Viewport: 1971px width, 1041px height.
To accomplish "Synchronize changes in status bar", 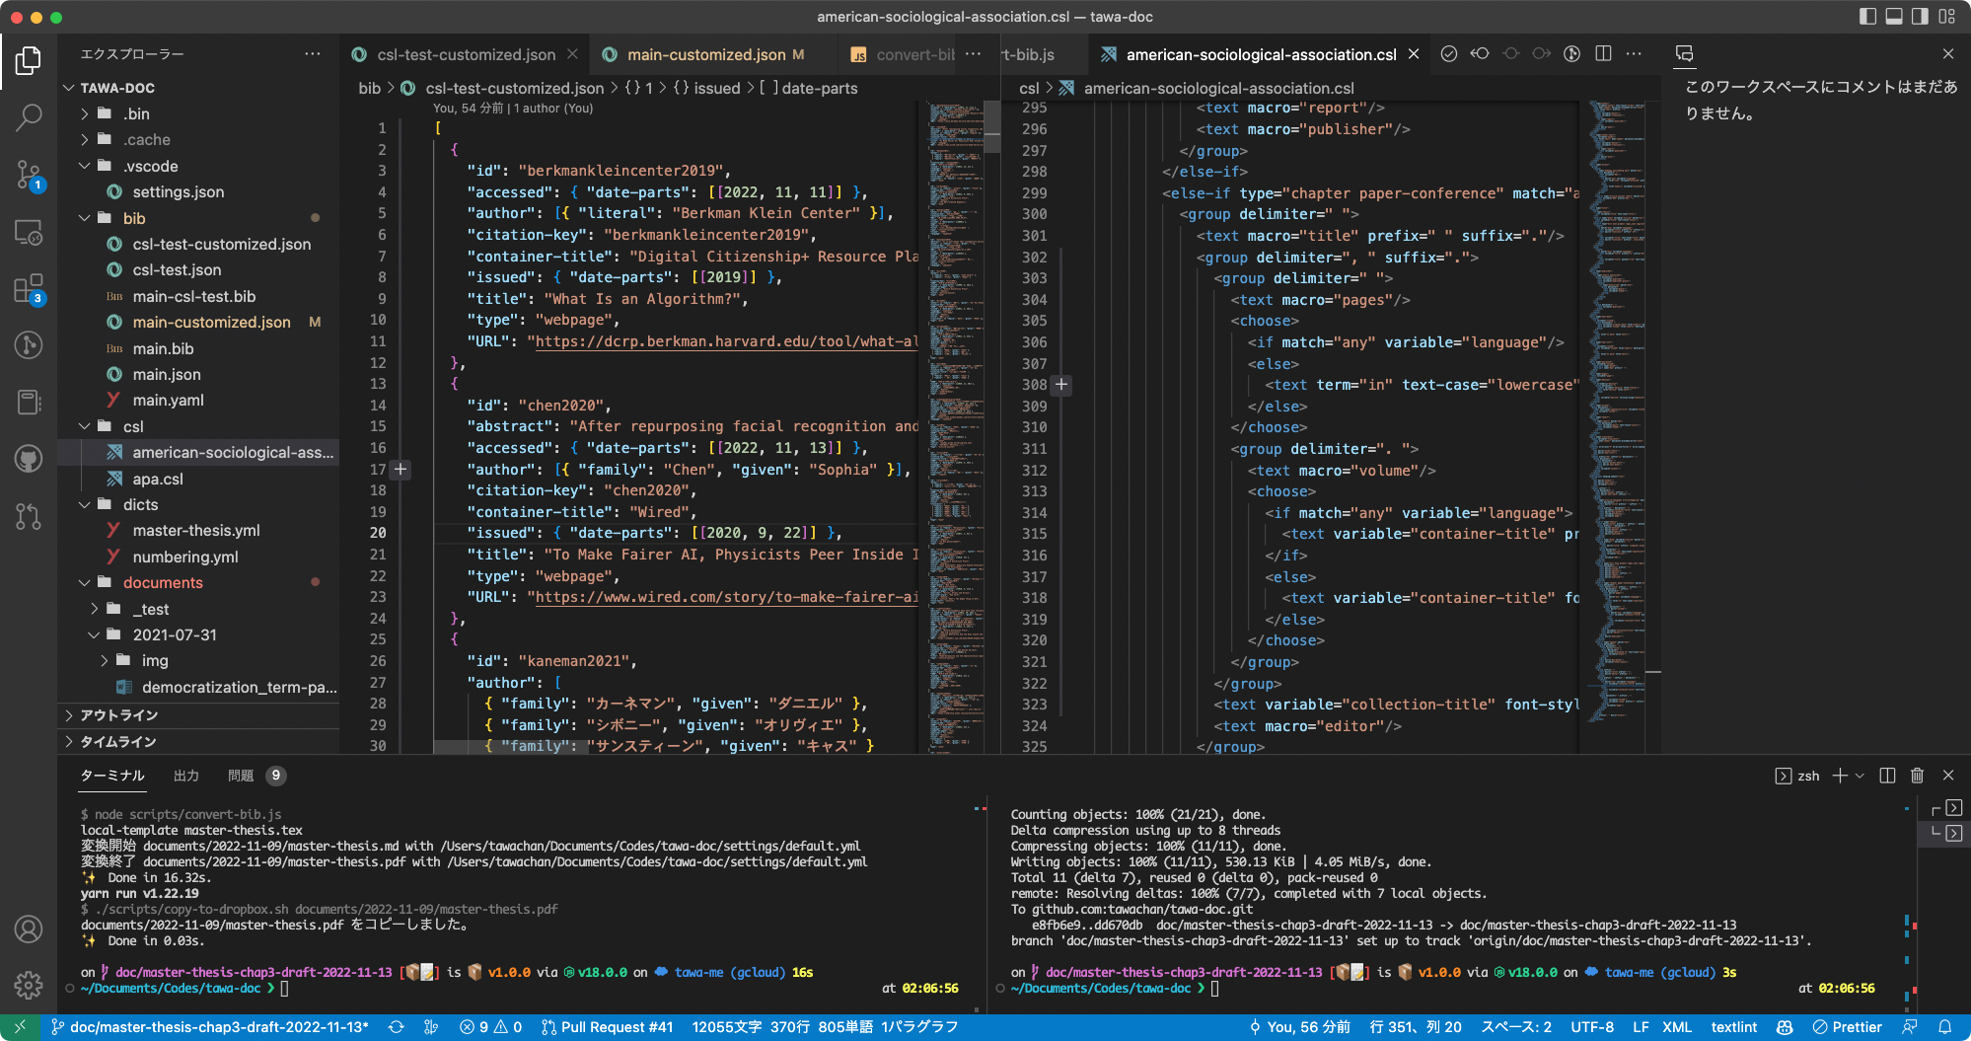I will coord(397,1027).
